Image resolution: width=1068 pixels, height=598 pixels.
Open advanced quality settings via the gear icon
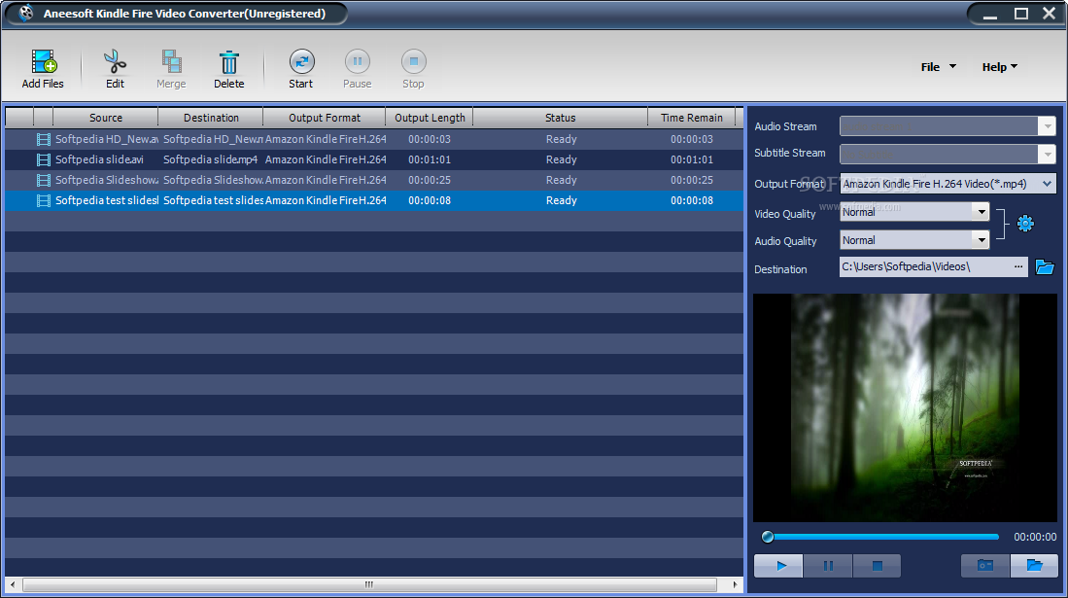tap(1025, 223)
